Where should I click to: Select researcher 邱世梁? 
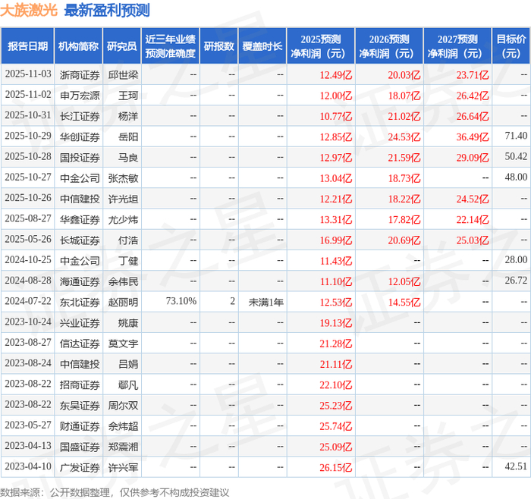[123, 75]
